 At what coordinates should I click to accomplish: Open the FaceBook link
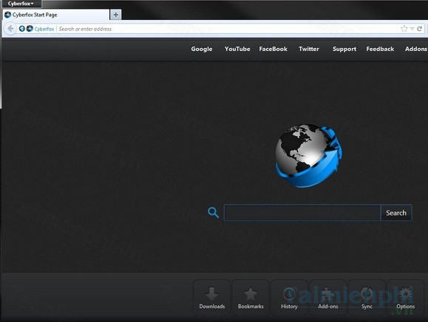click(x=273, y=49)
